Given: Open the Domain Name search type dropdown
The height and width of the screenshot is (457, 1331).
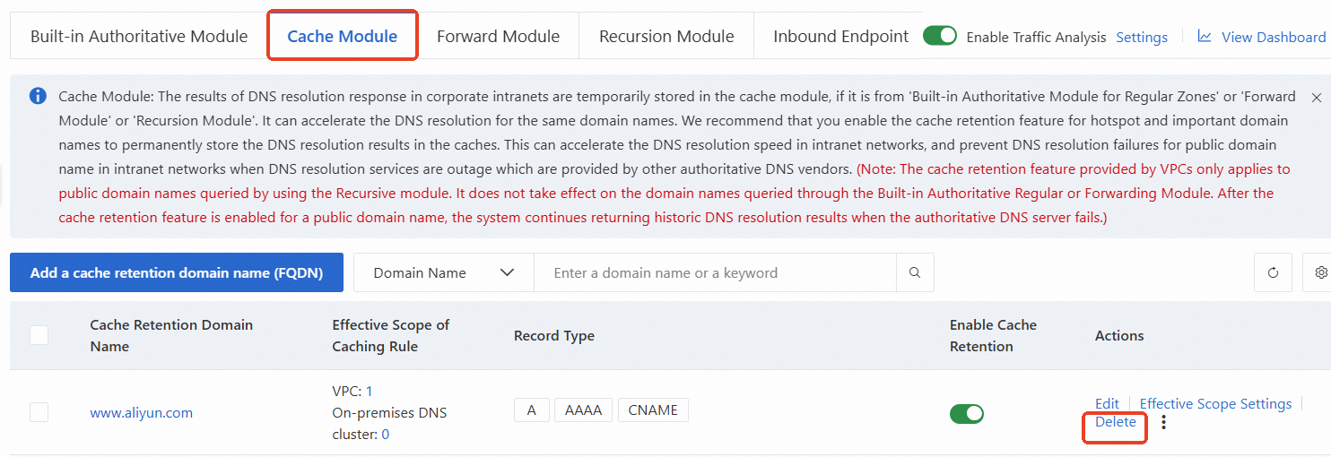Looking at the screenshot, I should coord(443,272).
